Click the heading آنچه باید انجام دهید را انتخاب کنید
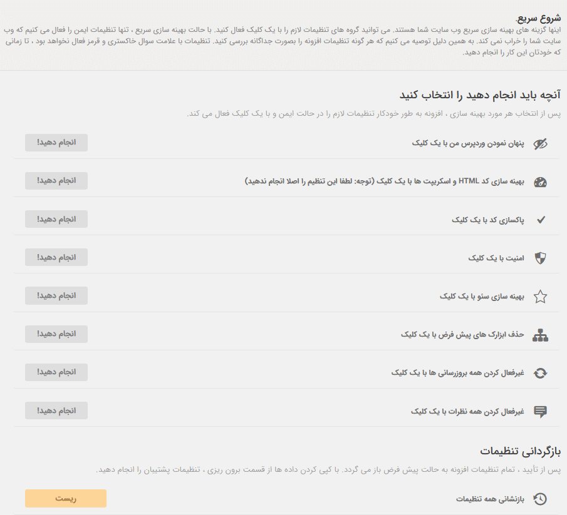 point(480,95)
